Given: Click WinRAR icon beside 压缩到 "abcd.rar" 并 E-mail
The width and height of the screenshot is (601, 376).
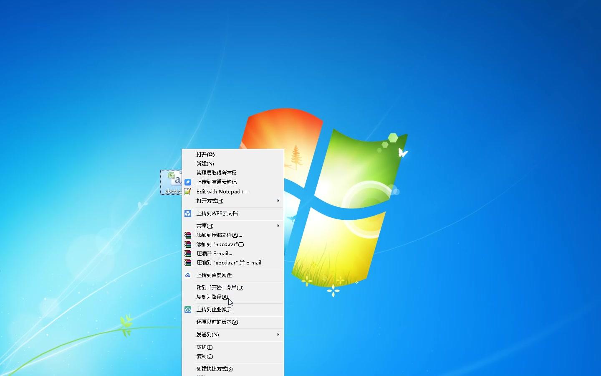Looking at the screenshot, I should click(188, 263).
